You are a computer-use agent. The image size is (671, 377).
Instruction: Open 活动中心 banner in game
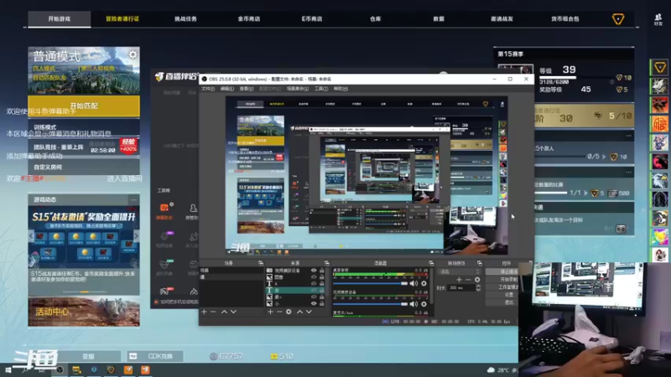[84, 312]
